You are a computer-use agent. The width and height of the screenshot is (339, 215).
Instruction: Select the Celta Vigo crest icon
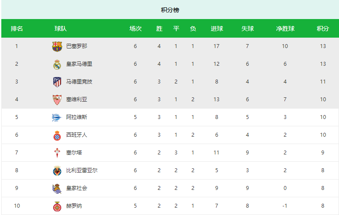(x=57, y=153)
